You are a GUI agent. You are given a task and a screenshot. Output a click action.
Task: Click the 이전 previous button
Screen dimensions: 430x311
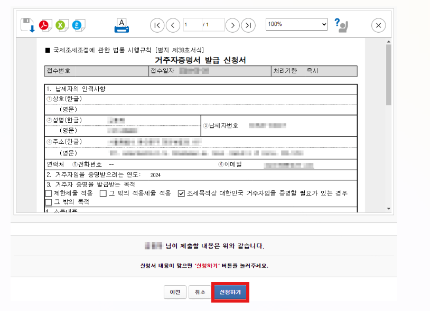pyautogui.click(x=175, y=292)
